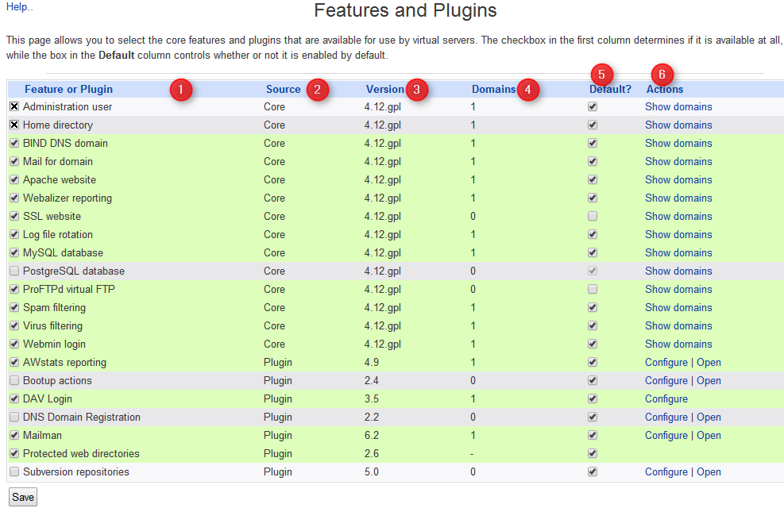
Task: Click the Version column header
Action: tap(384, 90)
